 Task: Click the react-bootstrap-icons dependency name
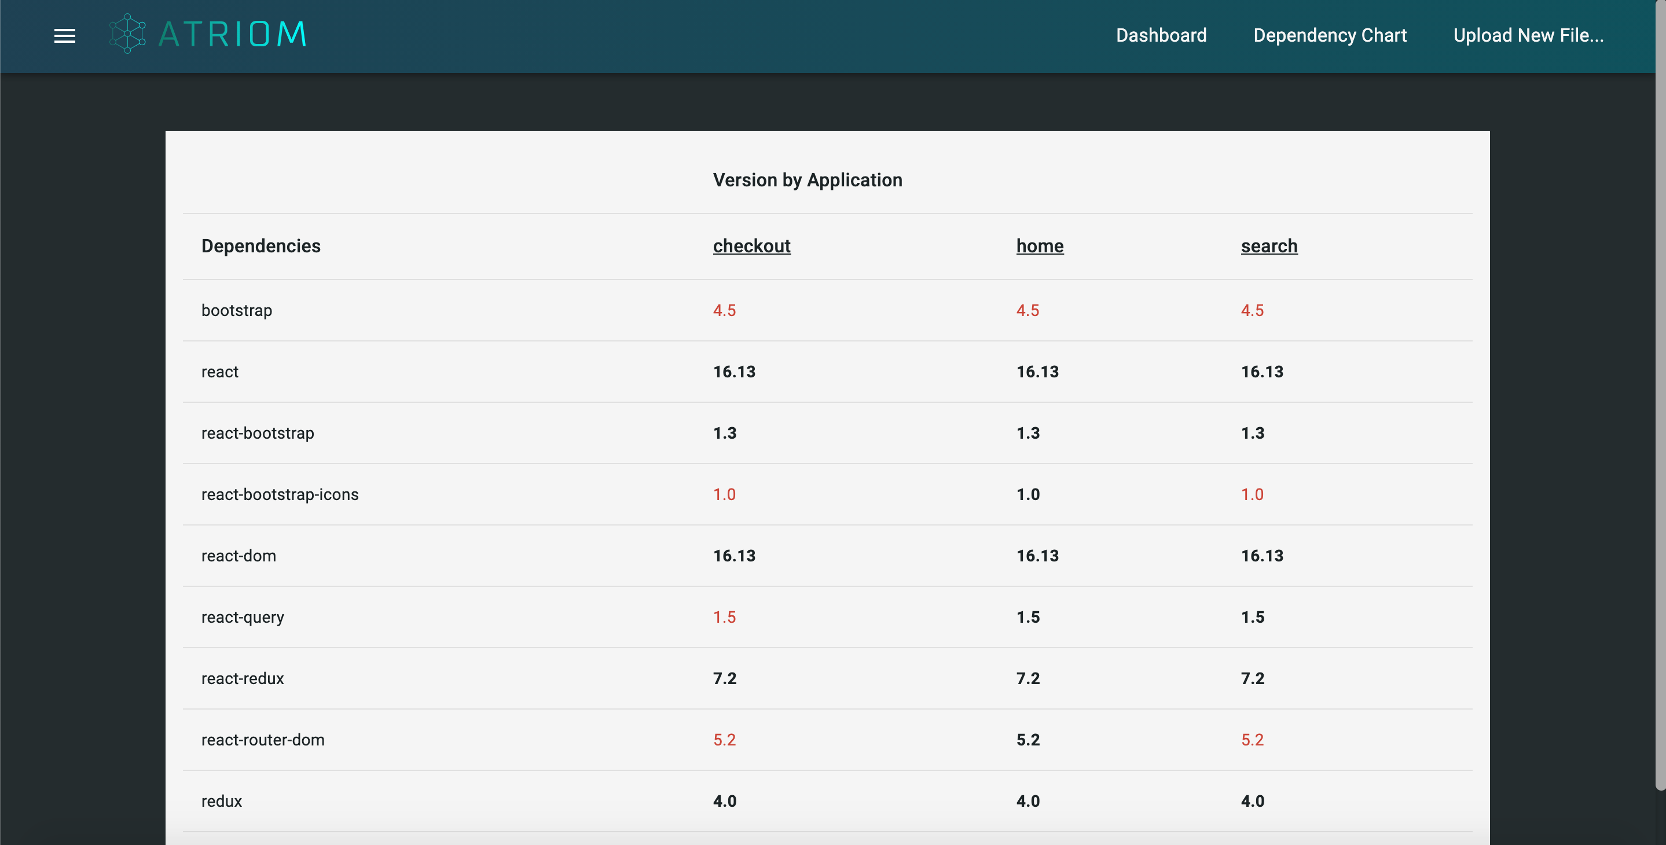tap(280, 495)
